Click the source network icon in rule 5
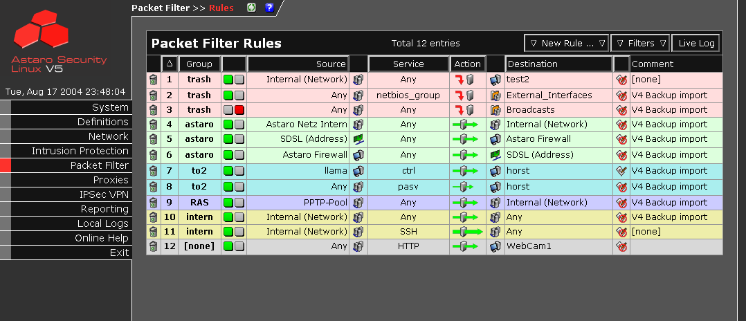This screenshot has width=746, height=321. [358, 139]
